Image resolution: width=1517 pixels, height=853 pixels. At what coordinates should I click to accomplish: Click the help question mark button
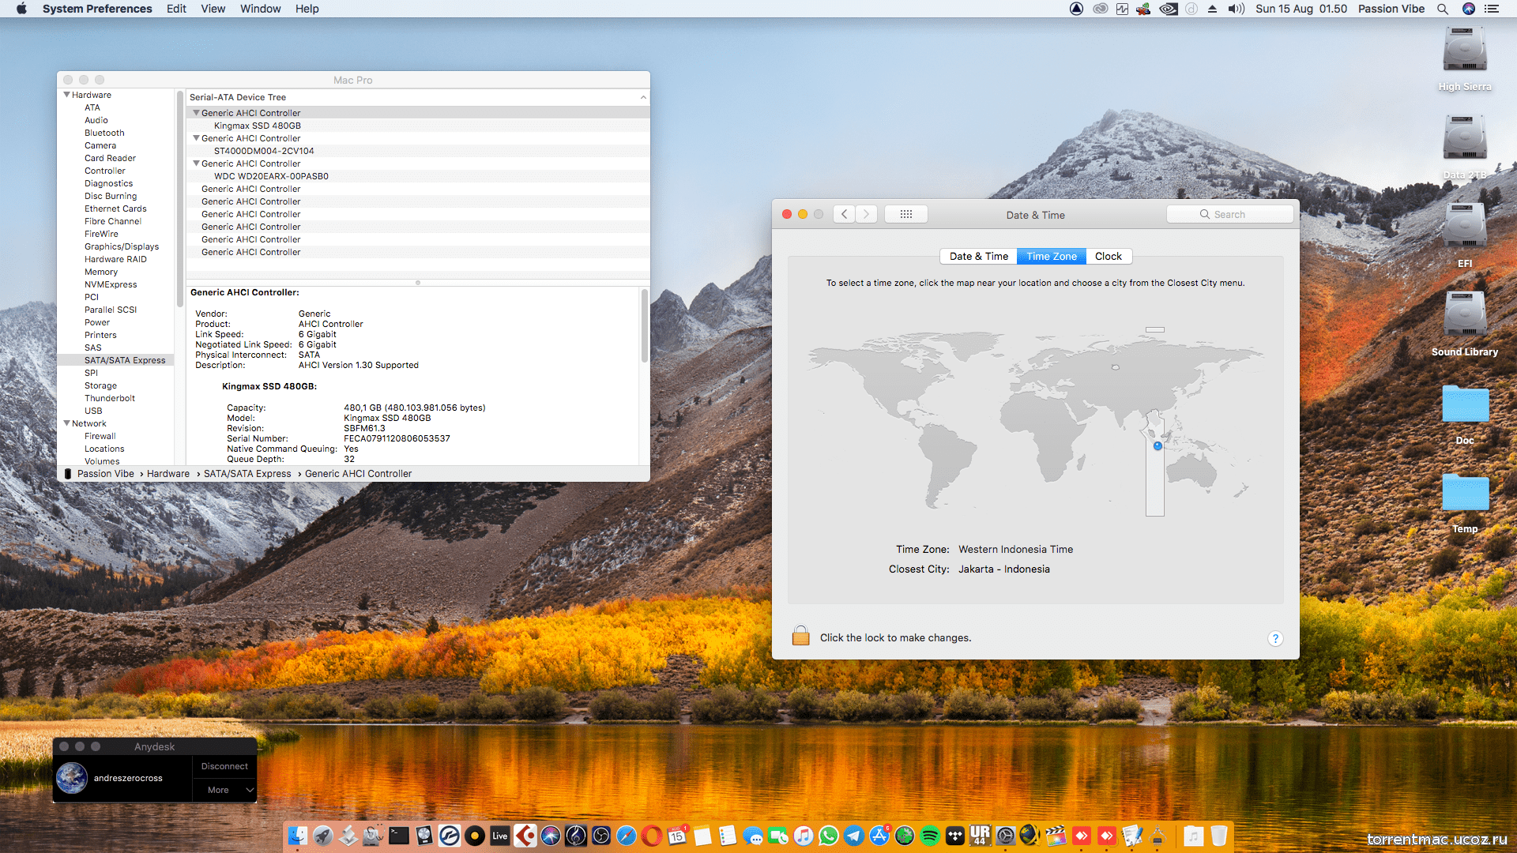pos(1274,638)
